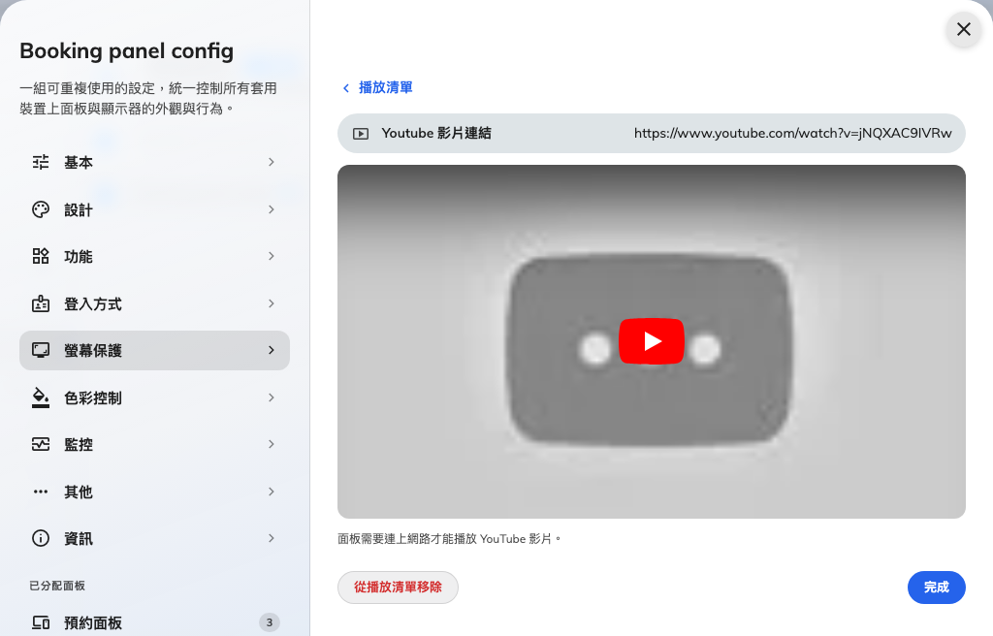Click the back arrow beside 播放清單
This screenshot has width=993, height=636.
pyautogui.click(x=346, y=88)
